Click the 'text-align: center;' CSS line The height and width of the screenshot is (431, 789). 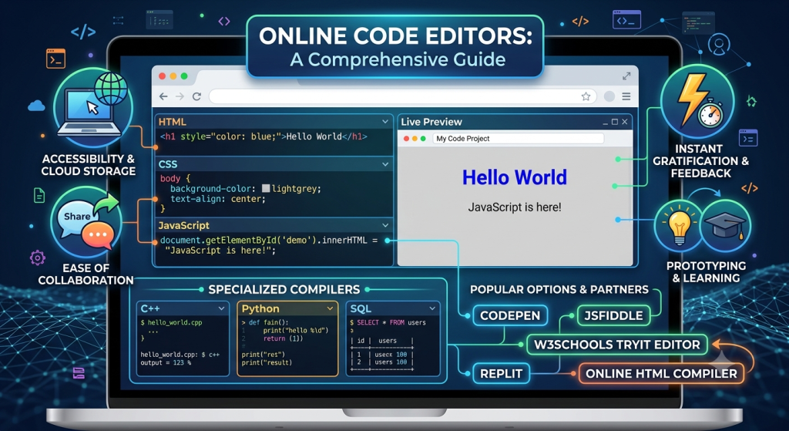click(x=218, y=199)
